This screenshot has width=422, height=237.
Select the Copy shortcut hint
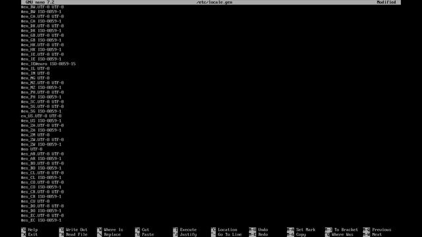(x=297, y=234)
